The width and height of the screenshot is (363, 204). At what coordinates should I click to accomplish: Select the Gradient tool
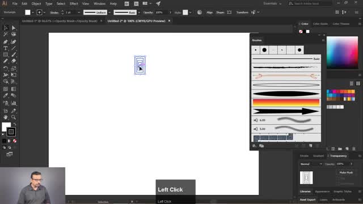pos(14,89)
